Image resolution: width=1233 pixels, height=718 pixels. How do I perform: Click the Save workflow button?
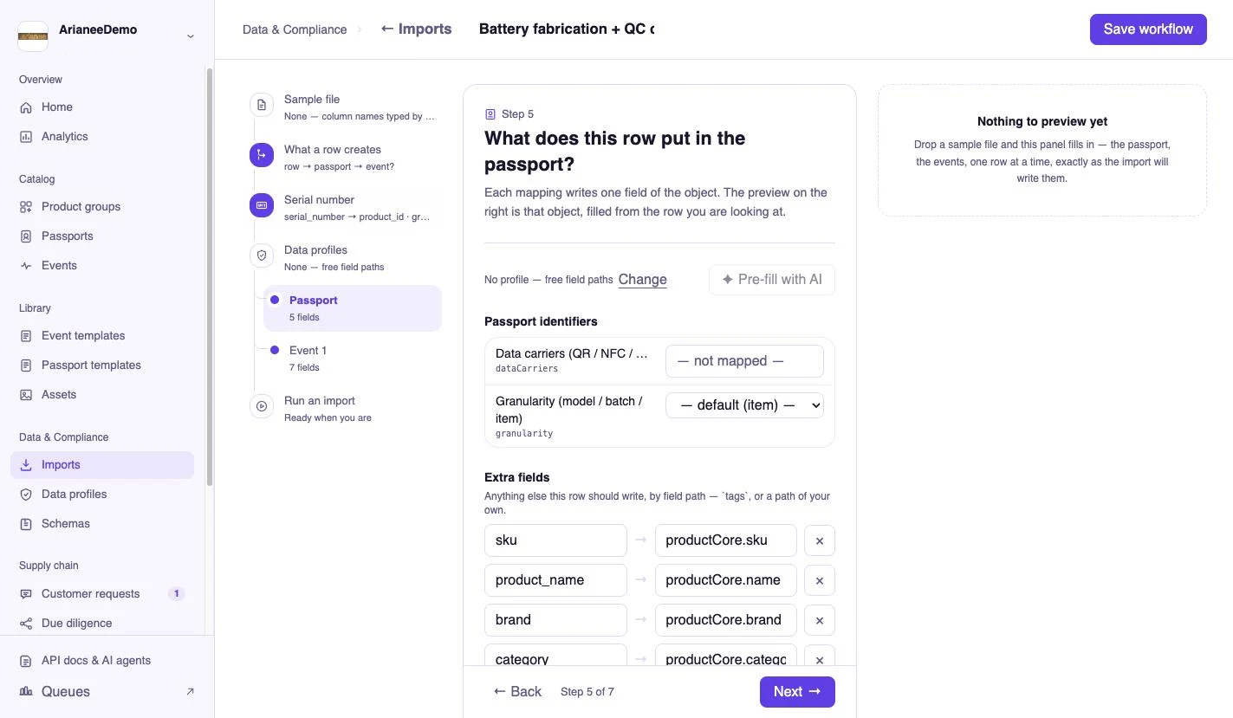click(1148, 29)
